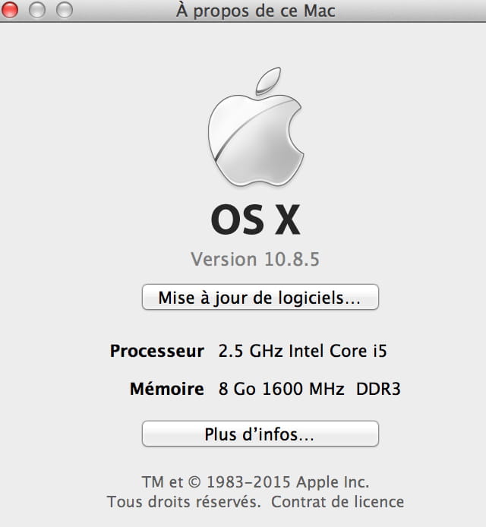Click the window title À propos de ce Mac
The image size is (486, 527).
click(255, 11)
